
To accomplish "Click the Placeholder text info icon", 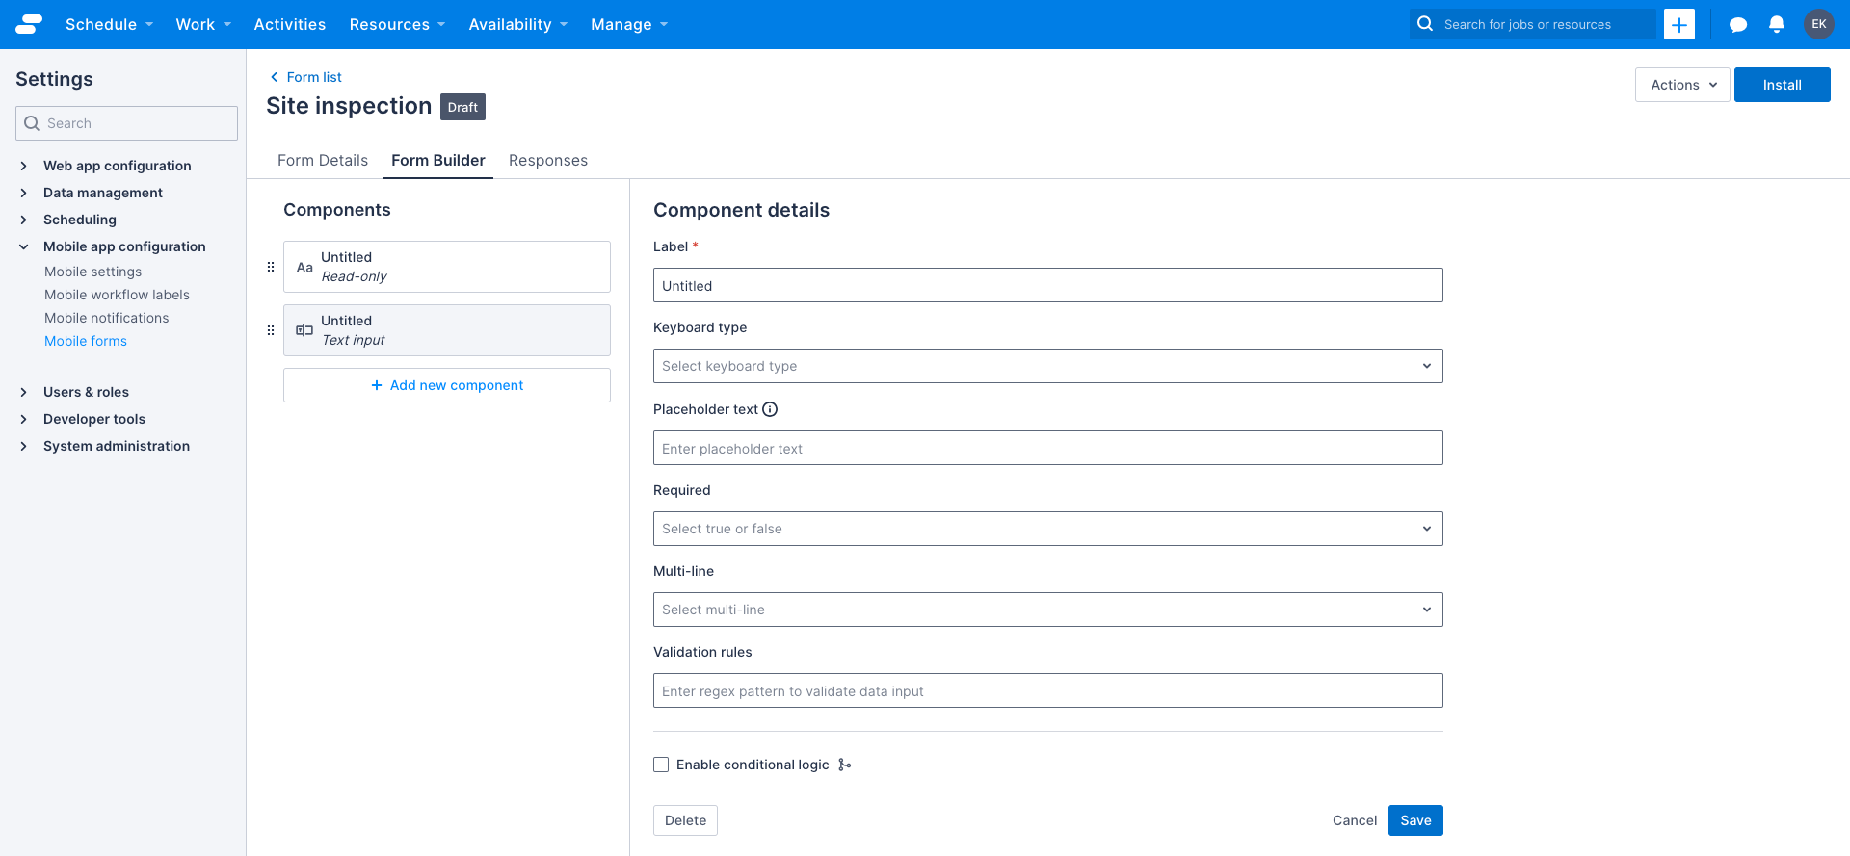I will (770, 409).
